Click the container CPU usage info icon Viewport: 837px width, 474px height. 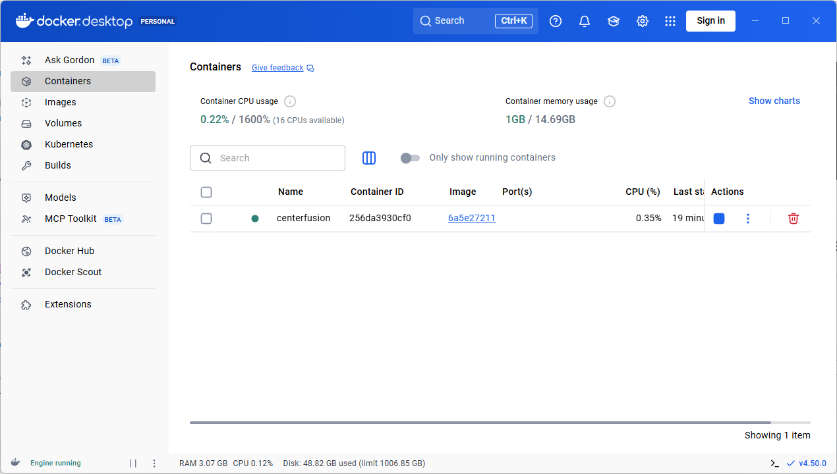pos(290,101)
